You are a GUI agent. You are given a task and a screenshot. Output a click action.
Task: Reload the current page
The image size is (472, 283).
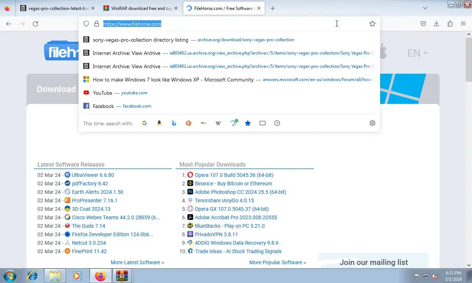pos(35,24)
